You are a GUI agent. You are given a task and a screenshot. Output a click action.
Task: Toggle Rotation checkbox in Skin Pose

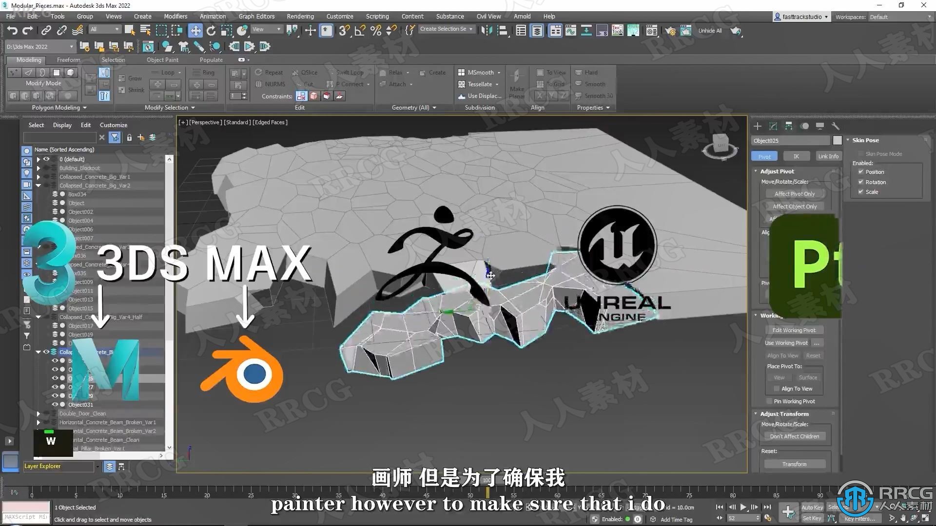(861, 182)
